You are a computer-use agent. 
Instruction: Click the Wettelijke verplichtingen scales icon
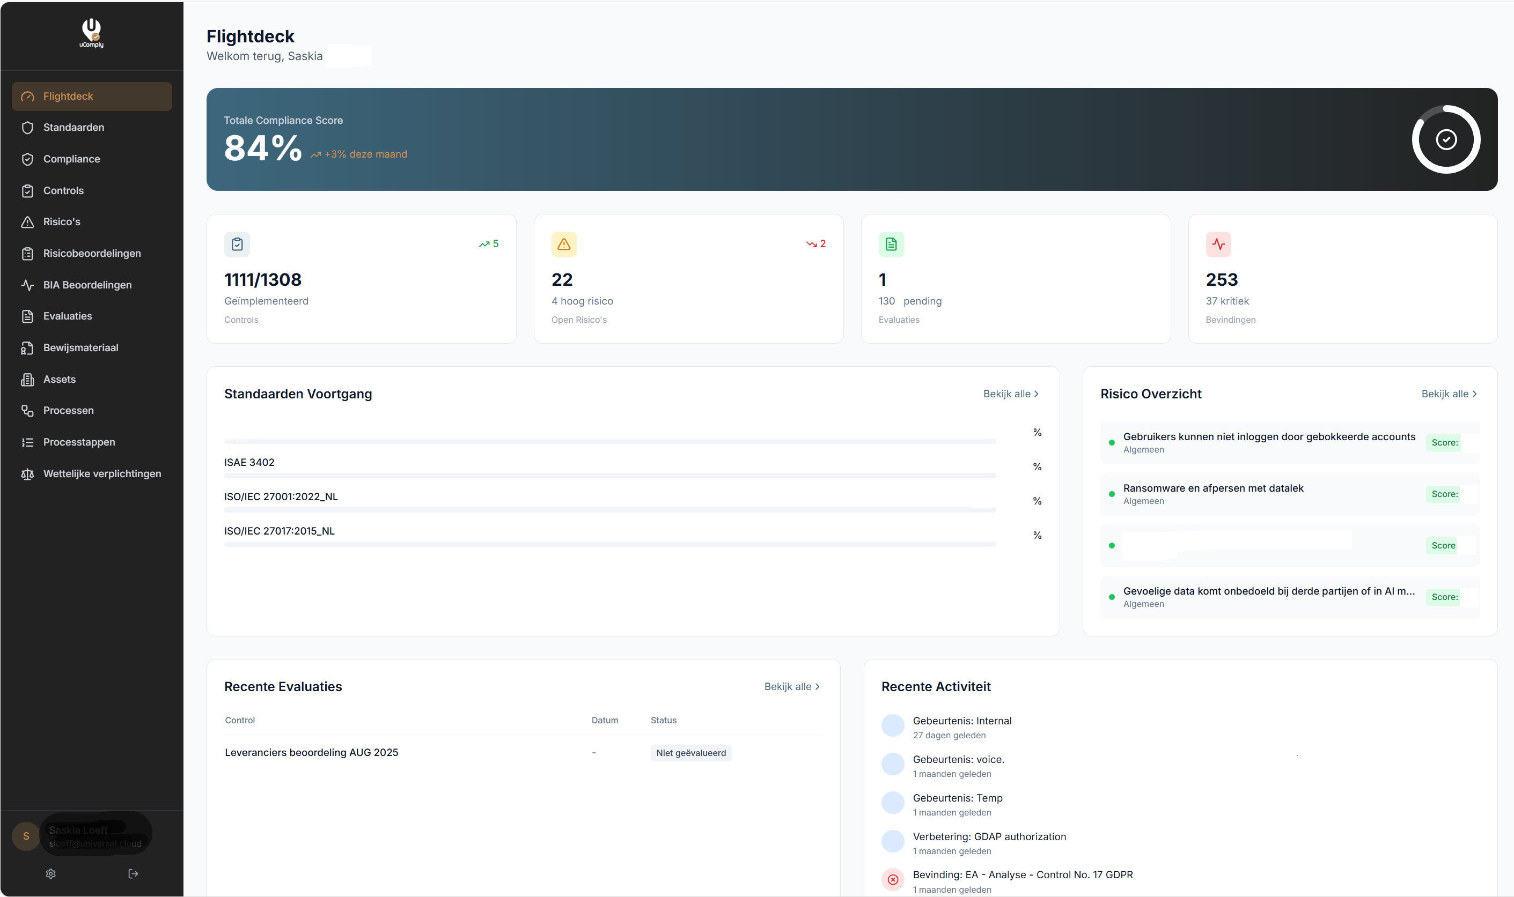point(28,474)
